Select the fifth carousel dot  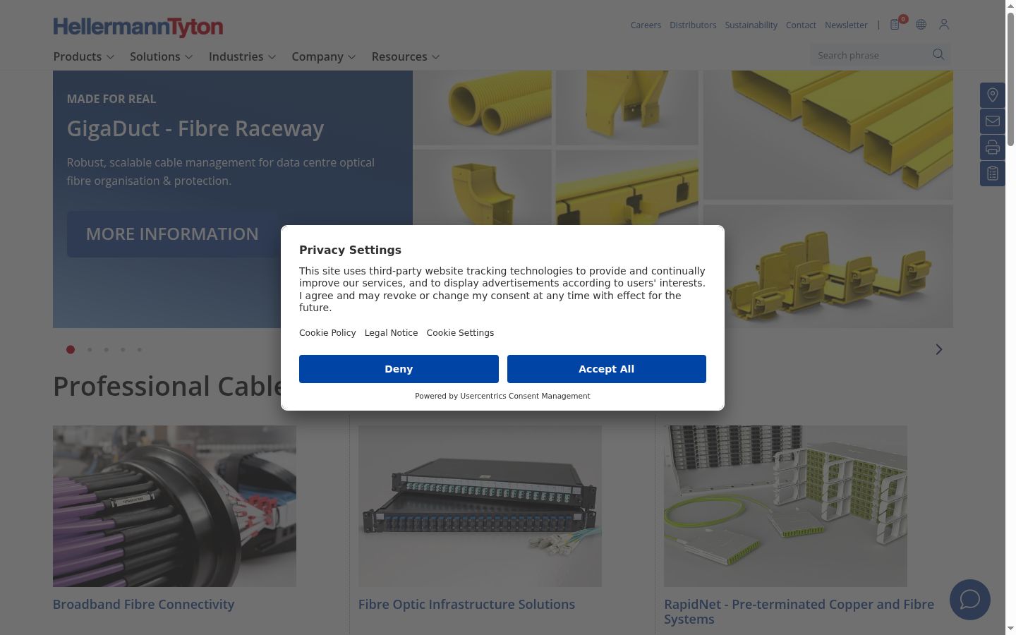point(140,350)
